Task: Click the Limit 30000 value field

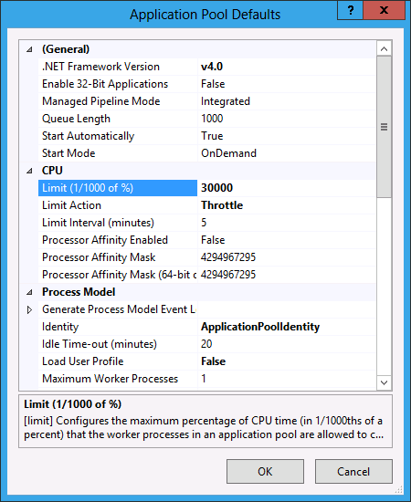Action: click(x=287, y=188)
